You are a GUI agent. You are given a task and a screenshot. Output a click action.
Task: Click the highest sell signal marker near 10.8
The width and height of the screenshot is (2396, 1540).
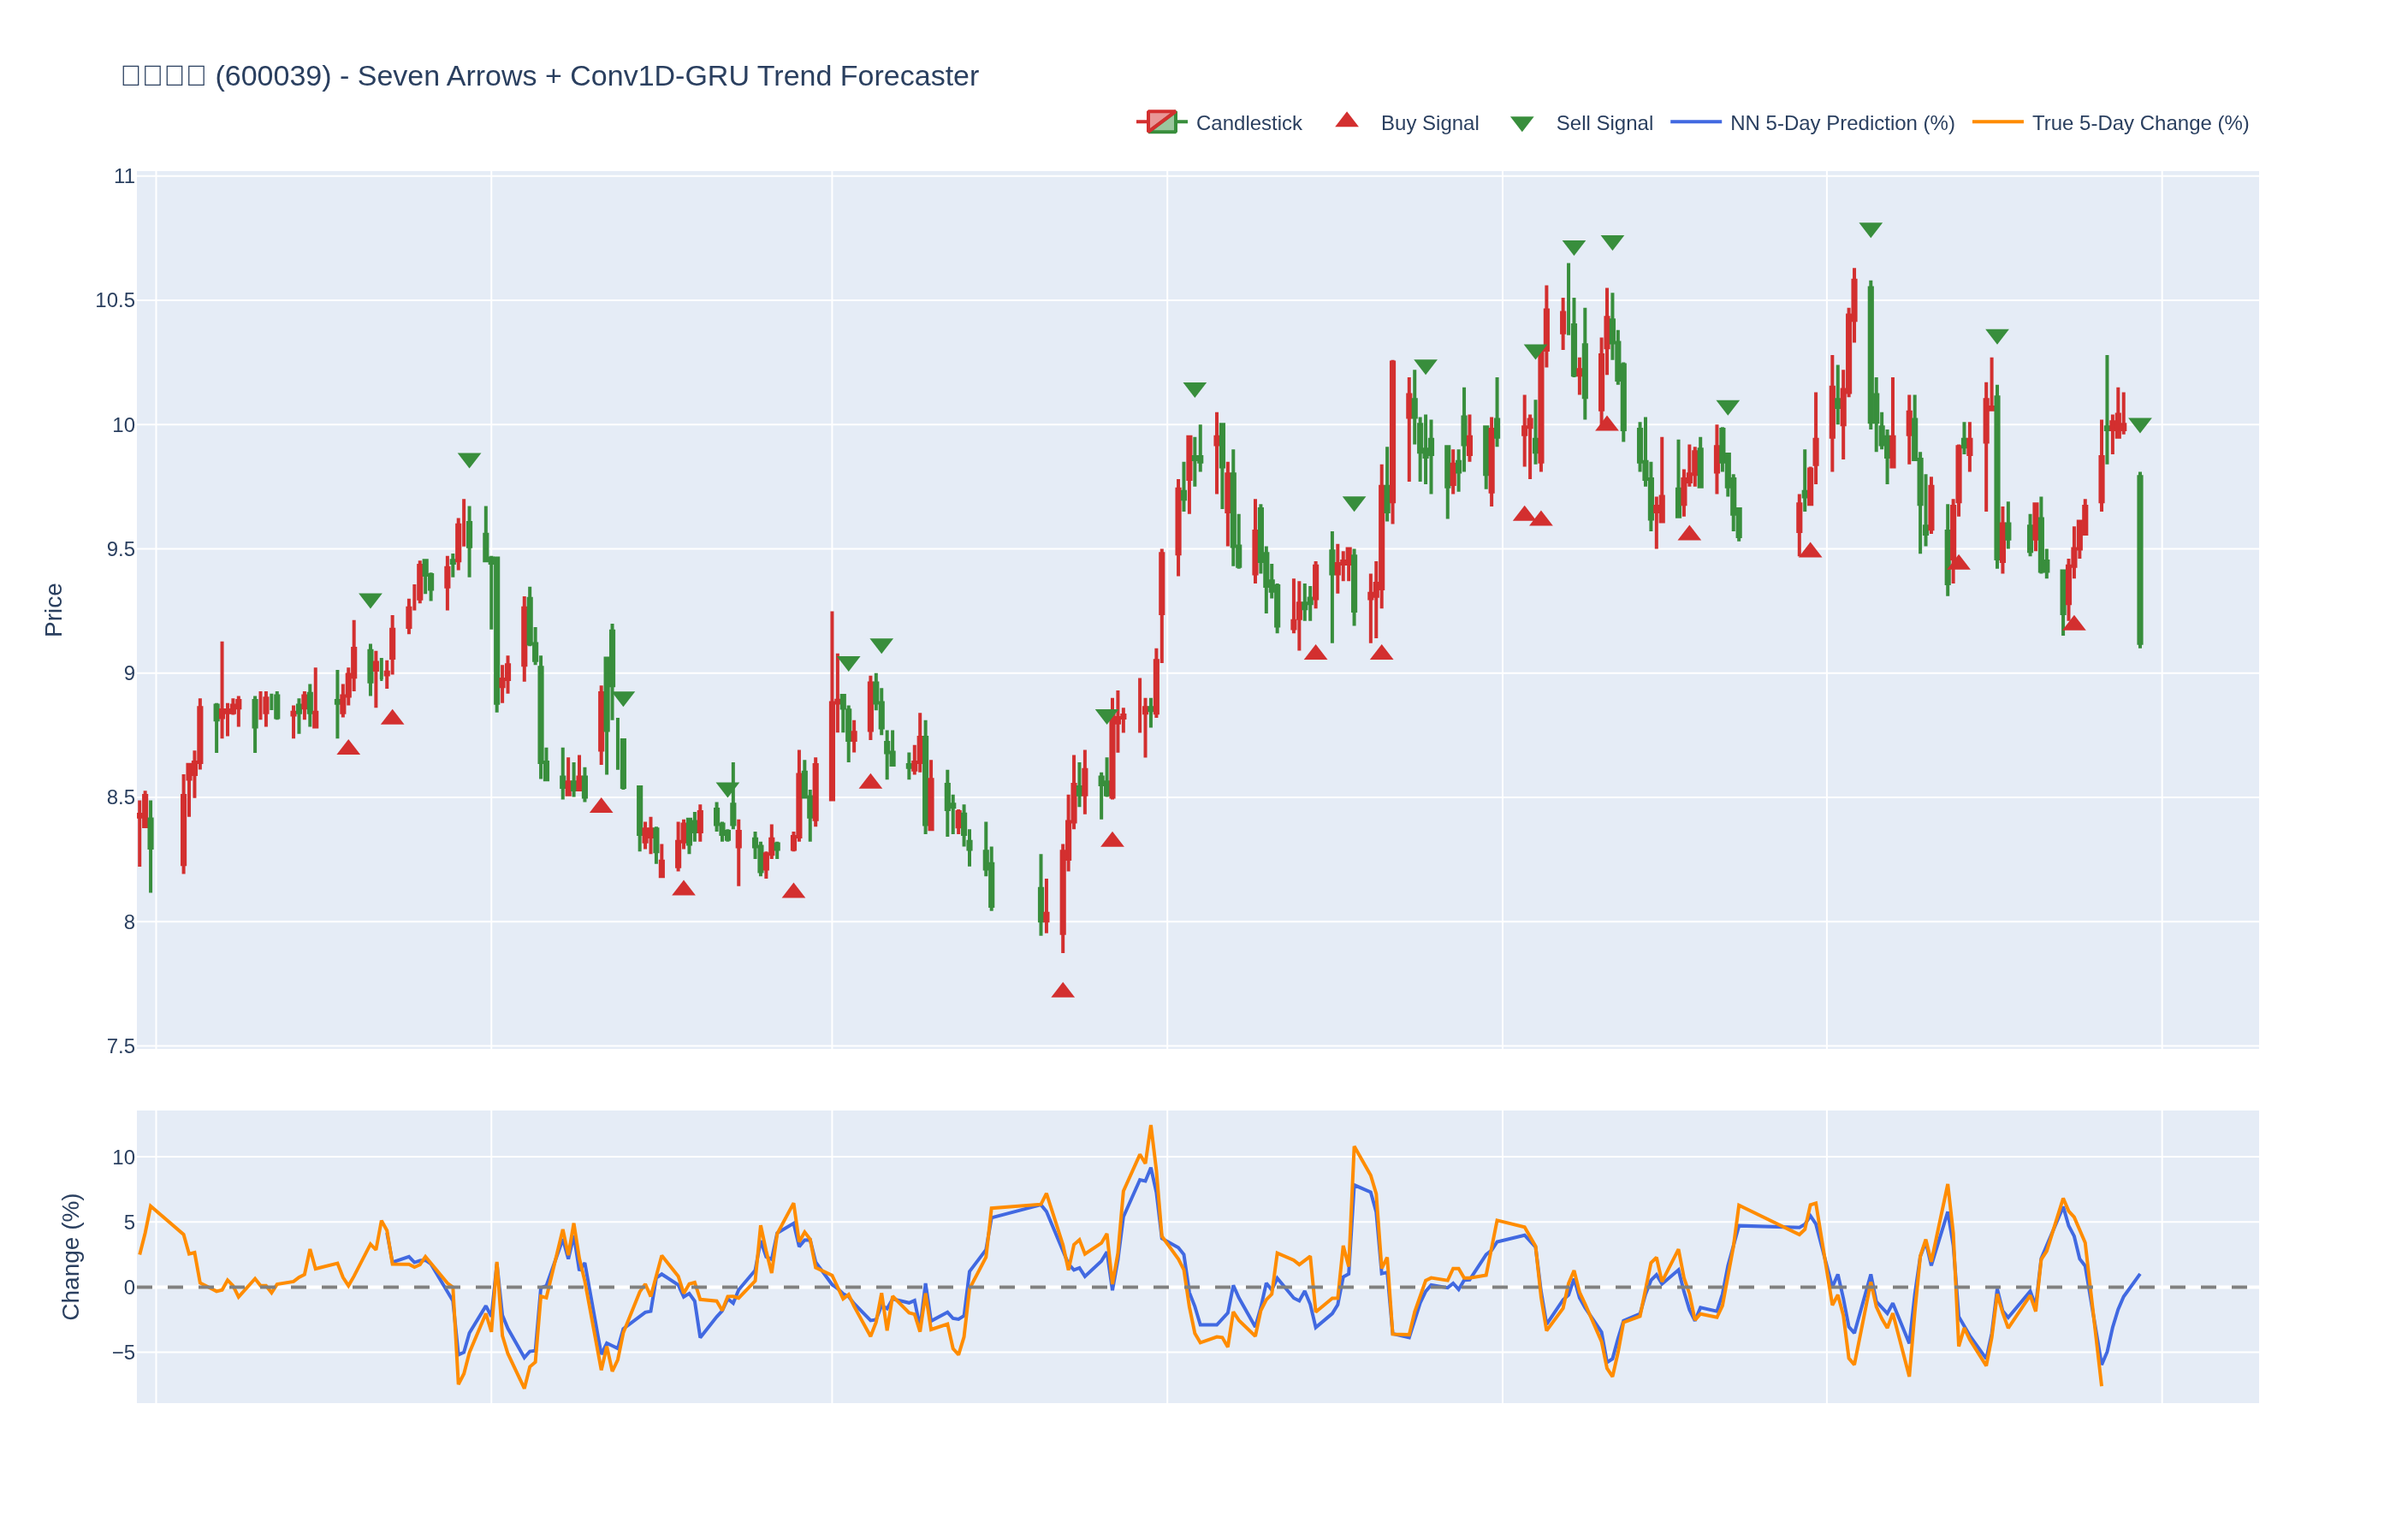[x=1870, y=230]
